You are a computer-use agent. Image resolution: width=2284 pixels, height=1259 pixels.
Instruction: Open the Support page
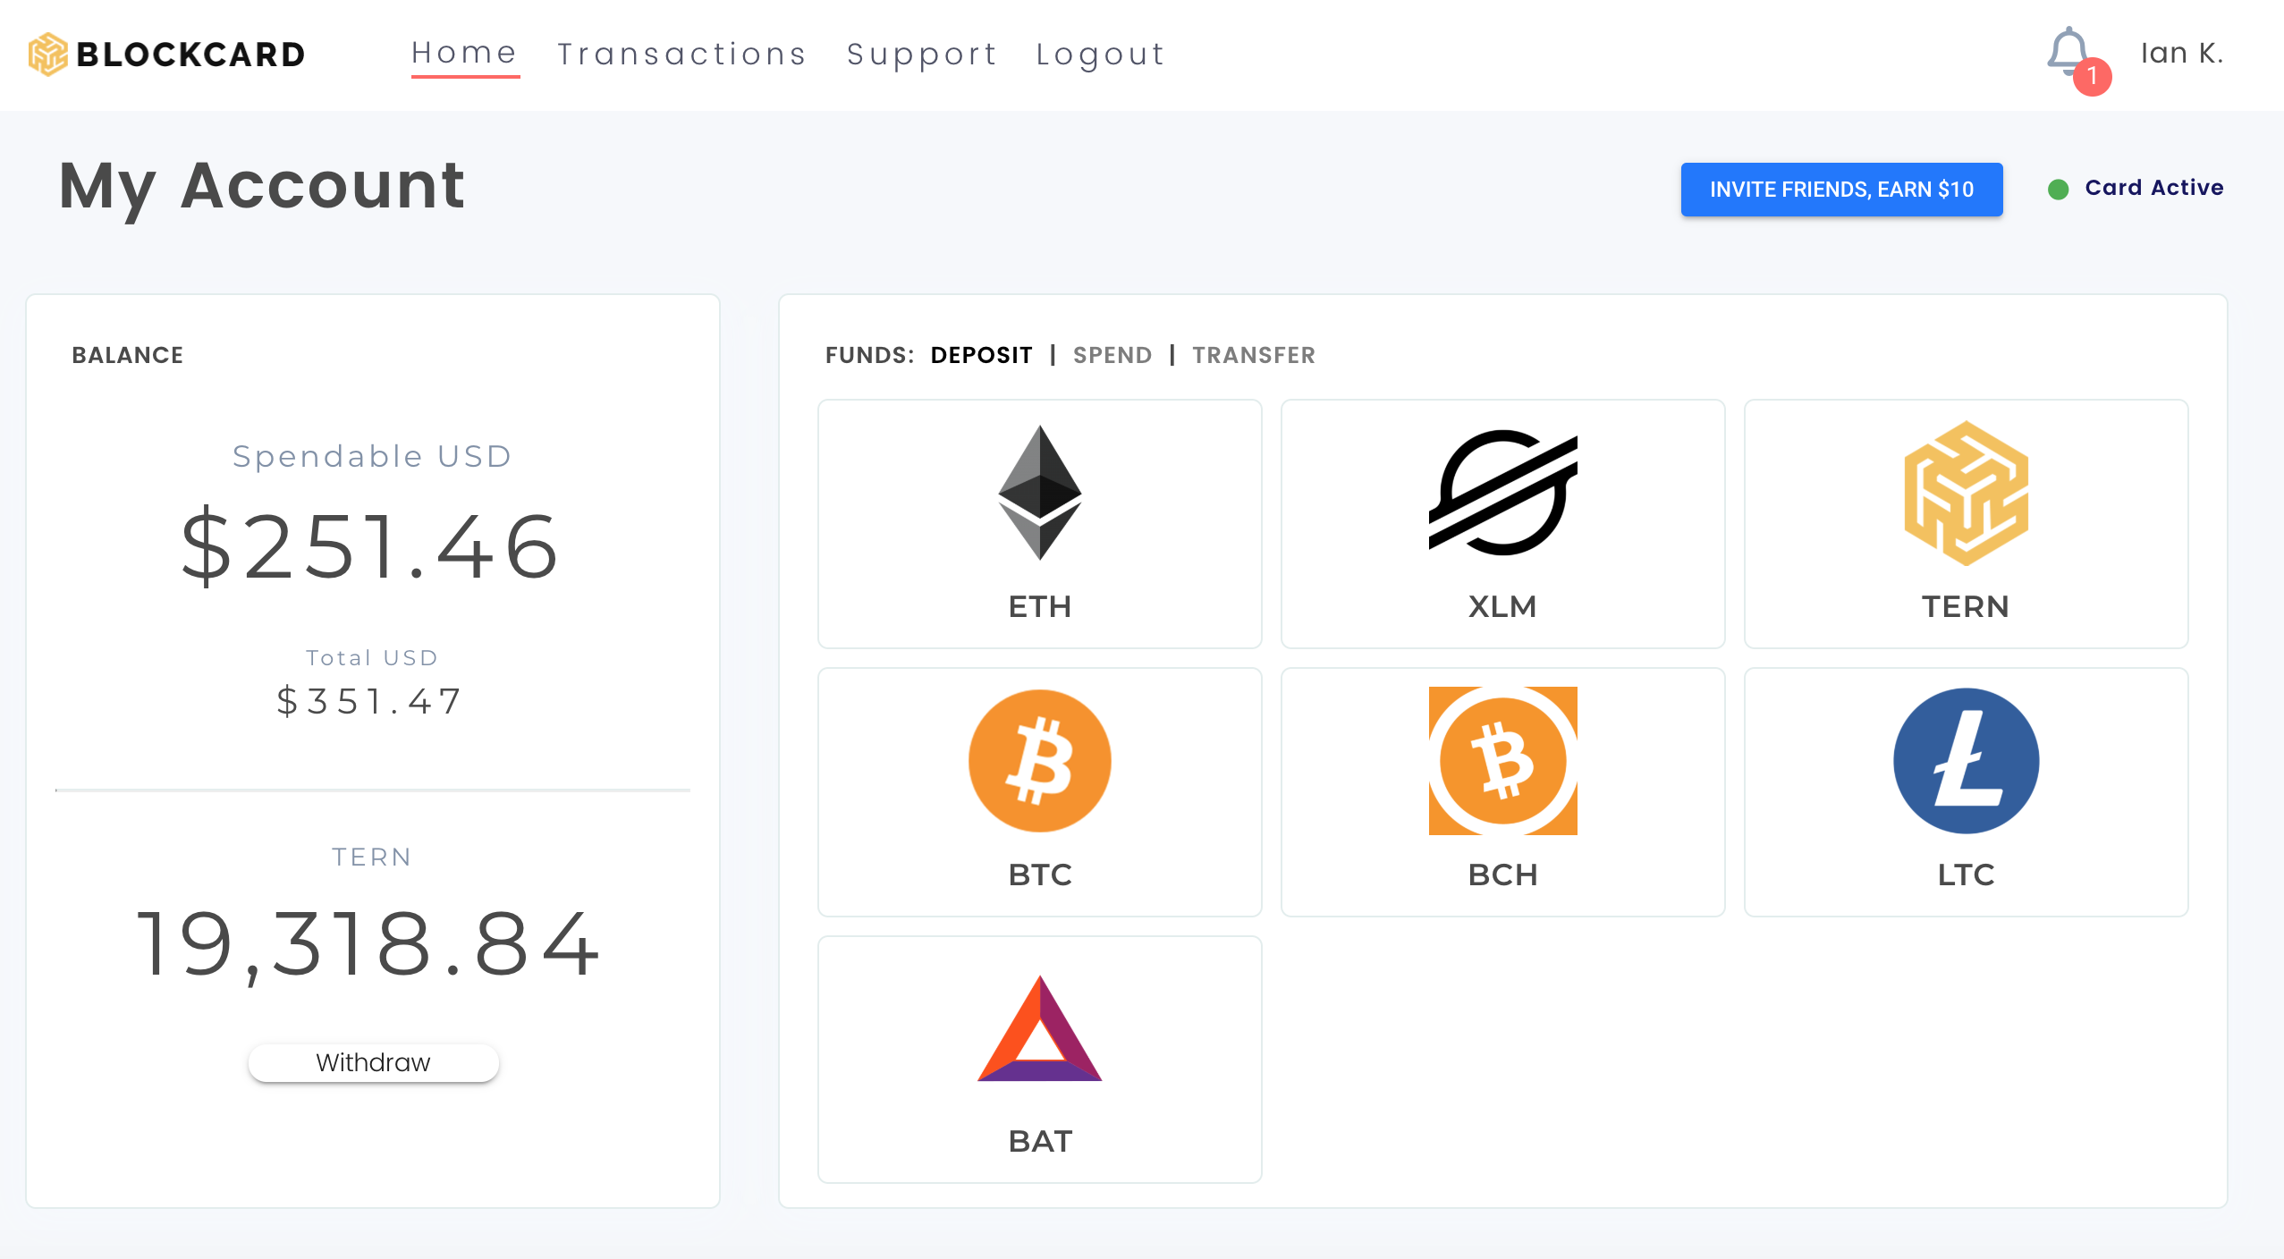click(x=921, y=54)
